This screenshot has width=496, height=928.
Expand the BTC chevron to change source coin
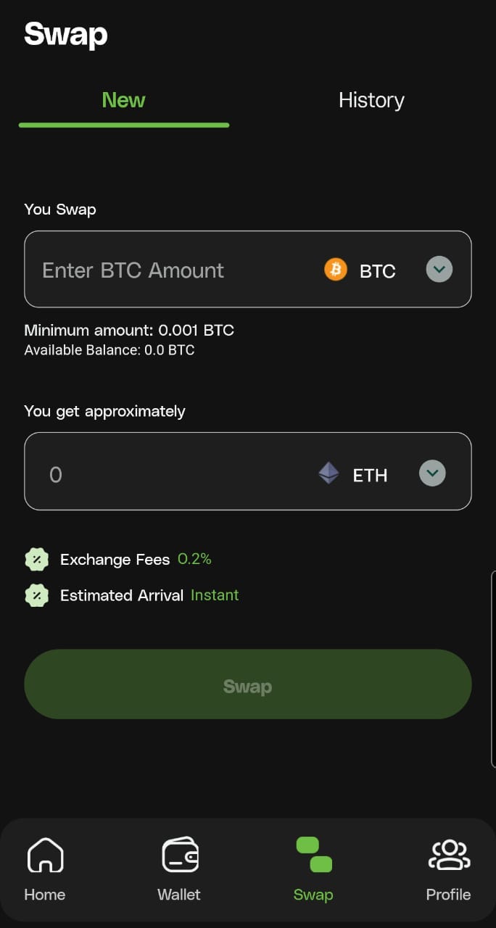point(438,269)
